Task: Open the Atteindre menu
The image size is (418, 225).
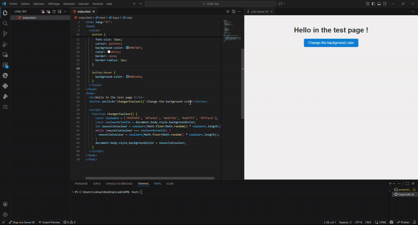Action: tap(69, 4)
